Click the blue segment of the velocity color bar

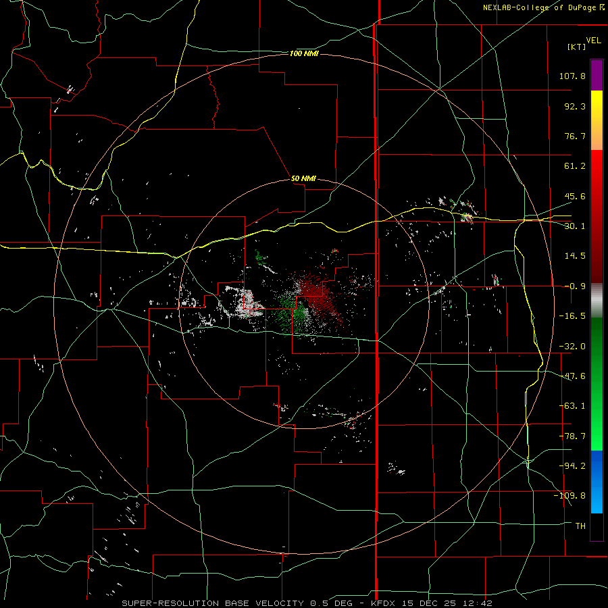[597, 482]
